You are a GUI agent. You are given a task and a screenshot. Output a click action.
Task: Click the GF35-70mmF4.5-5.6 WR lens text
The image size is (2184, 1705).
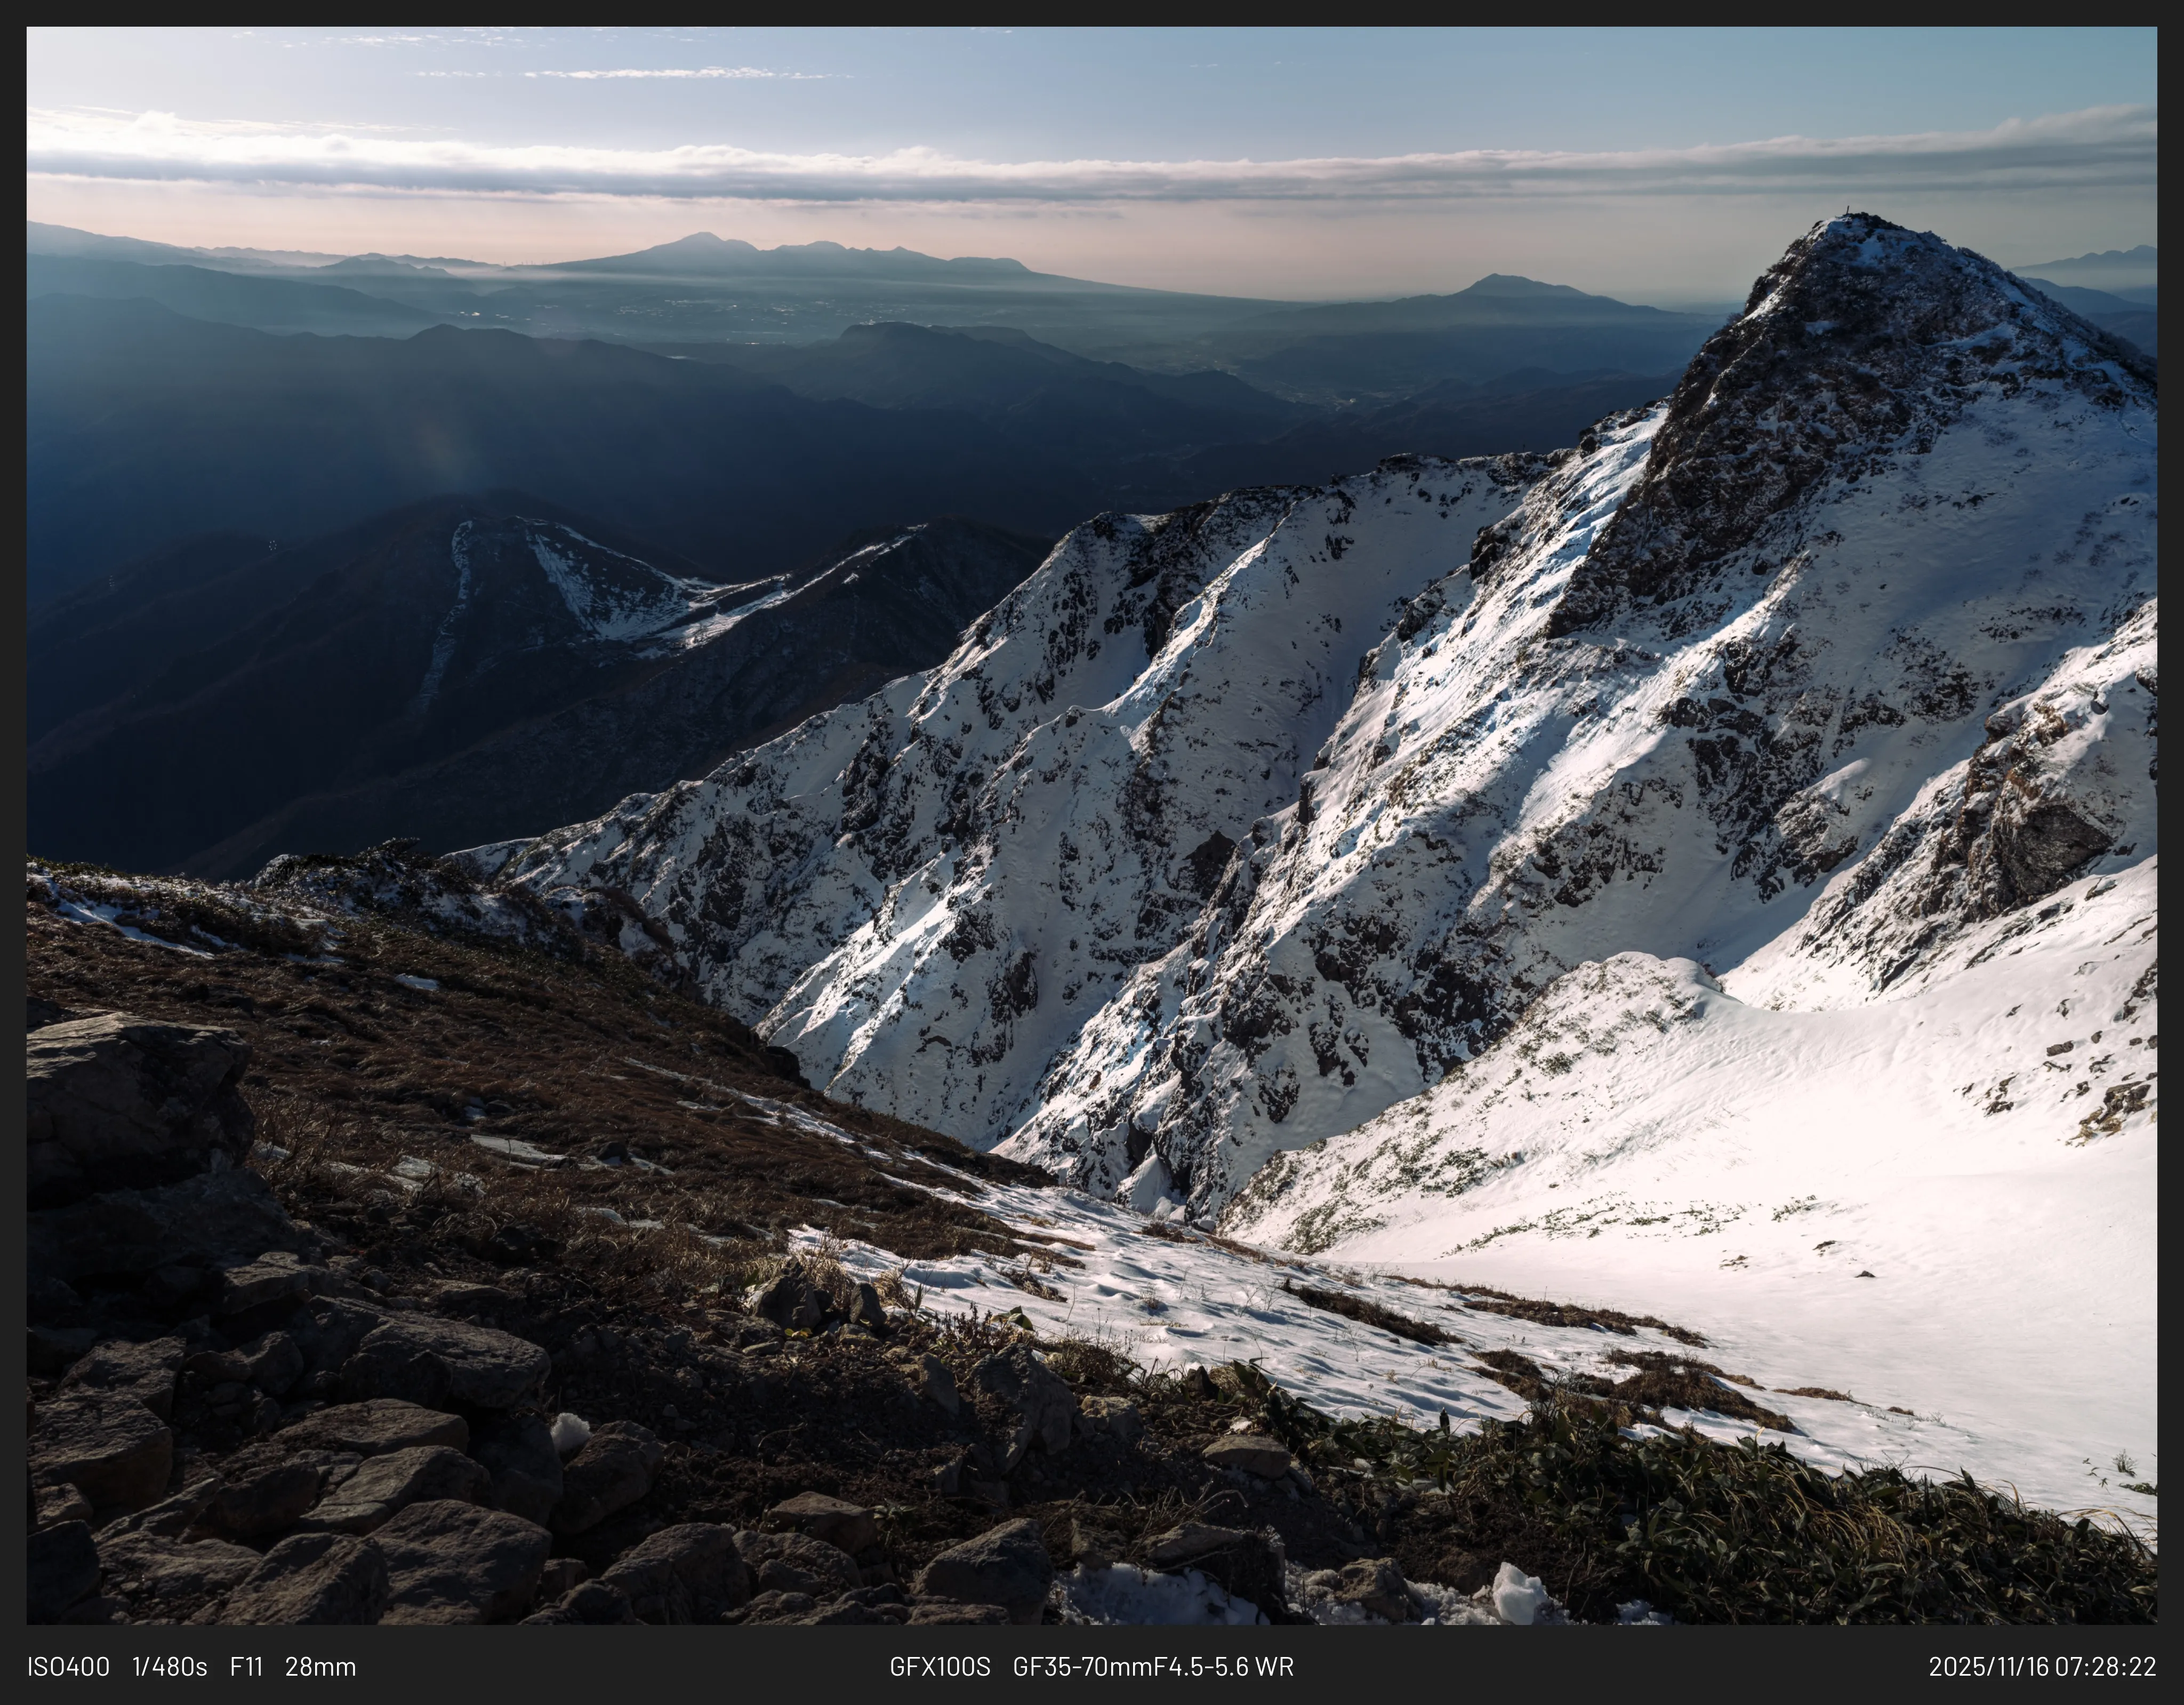[x=1153, y=1667]
